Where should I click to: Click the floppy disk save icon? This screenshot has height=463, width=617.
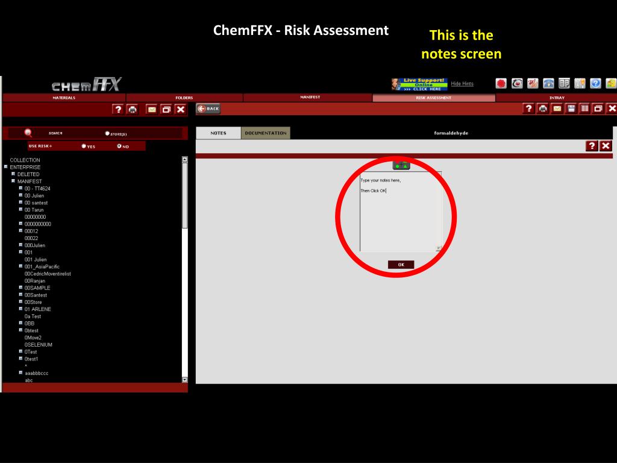(571, 109)
